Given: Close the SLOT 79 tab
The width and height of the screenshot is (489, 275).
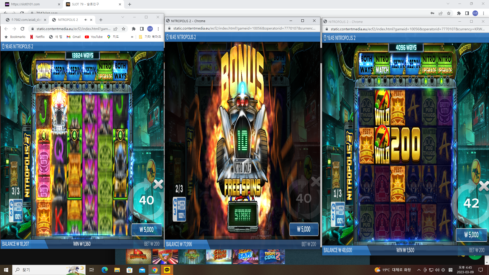Looking at the screenshot, I should tap(120, 4).
